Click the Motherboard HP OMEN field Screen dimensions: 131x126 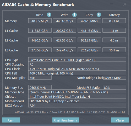77,101
